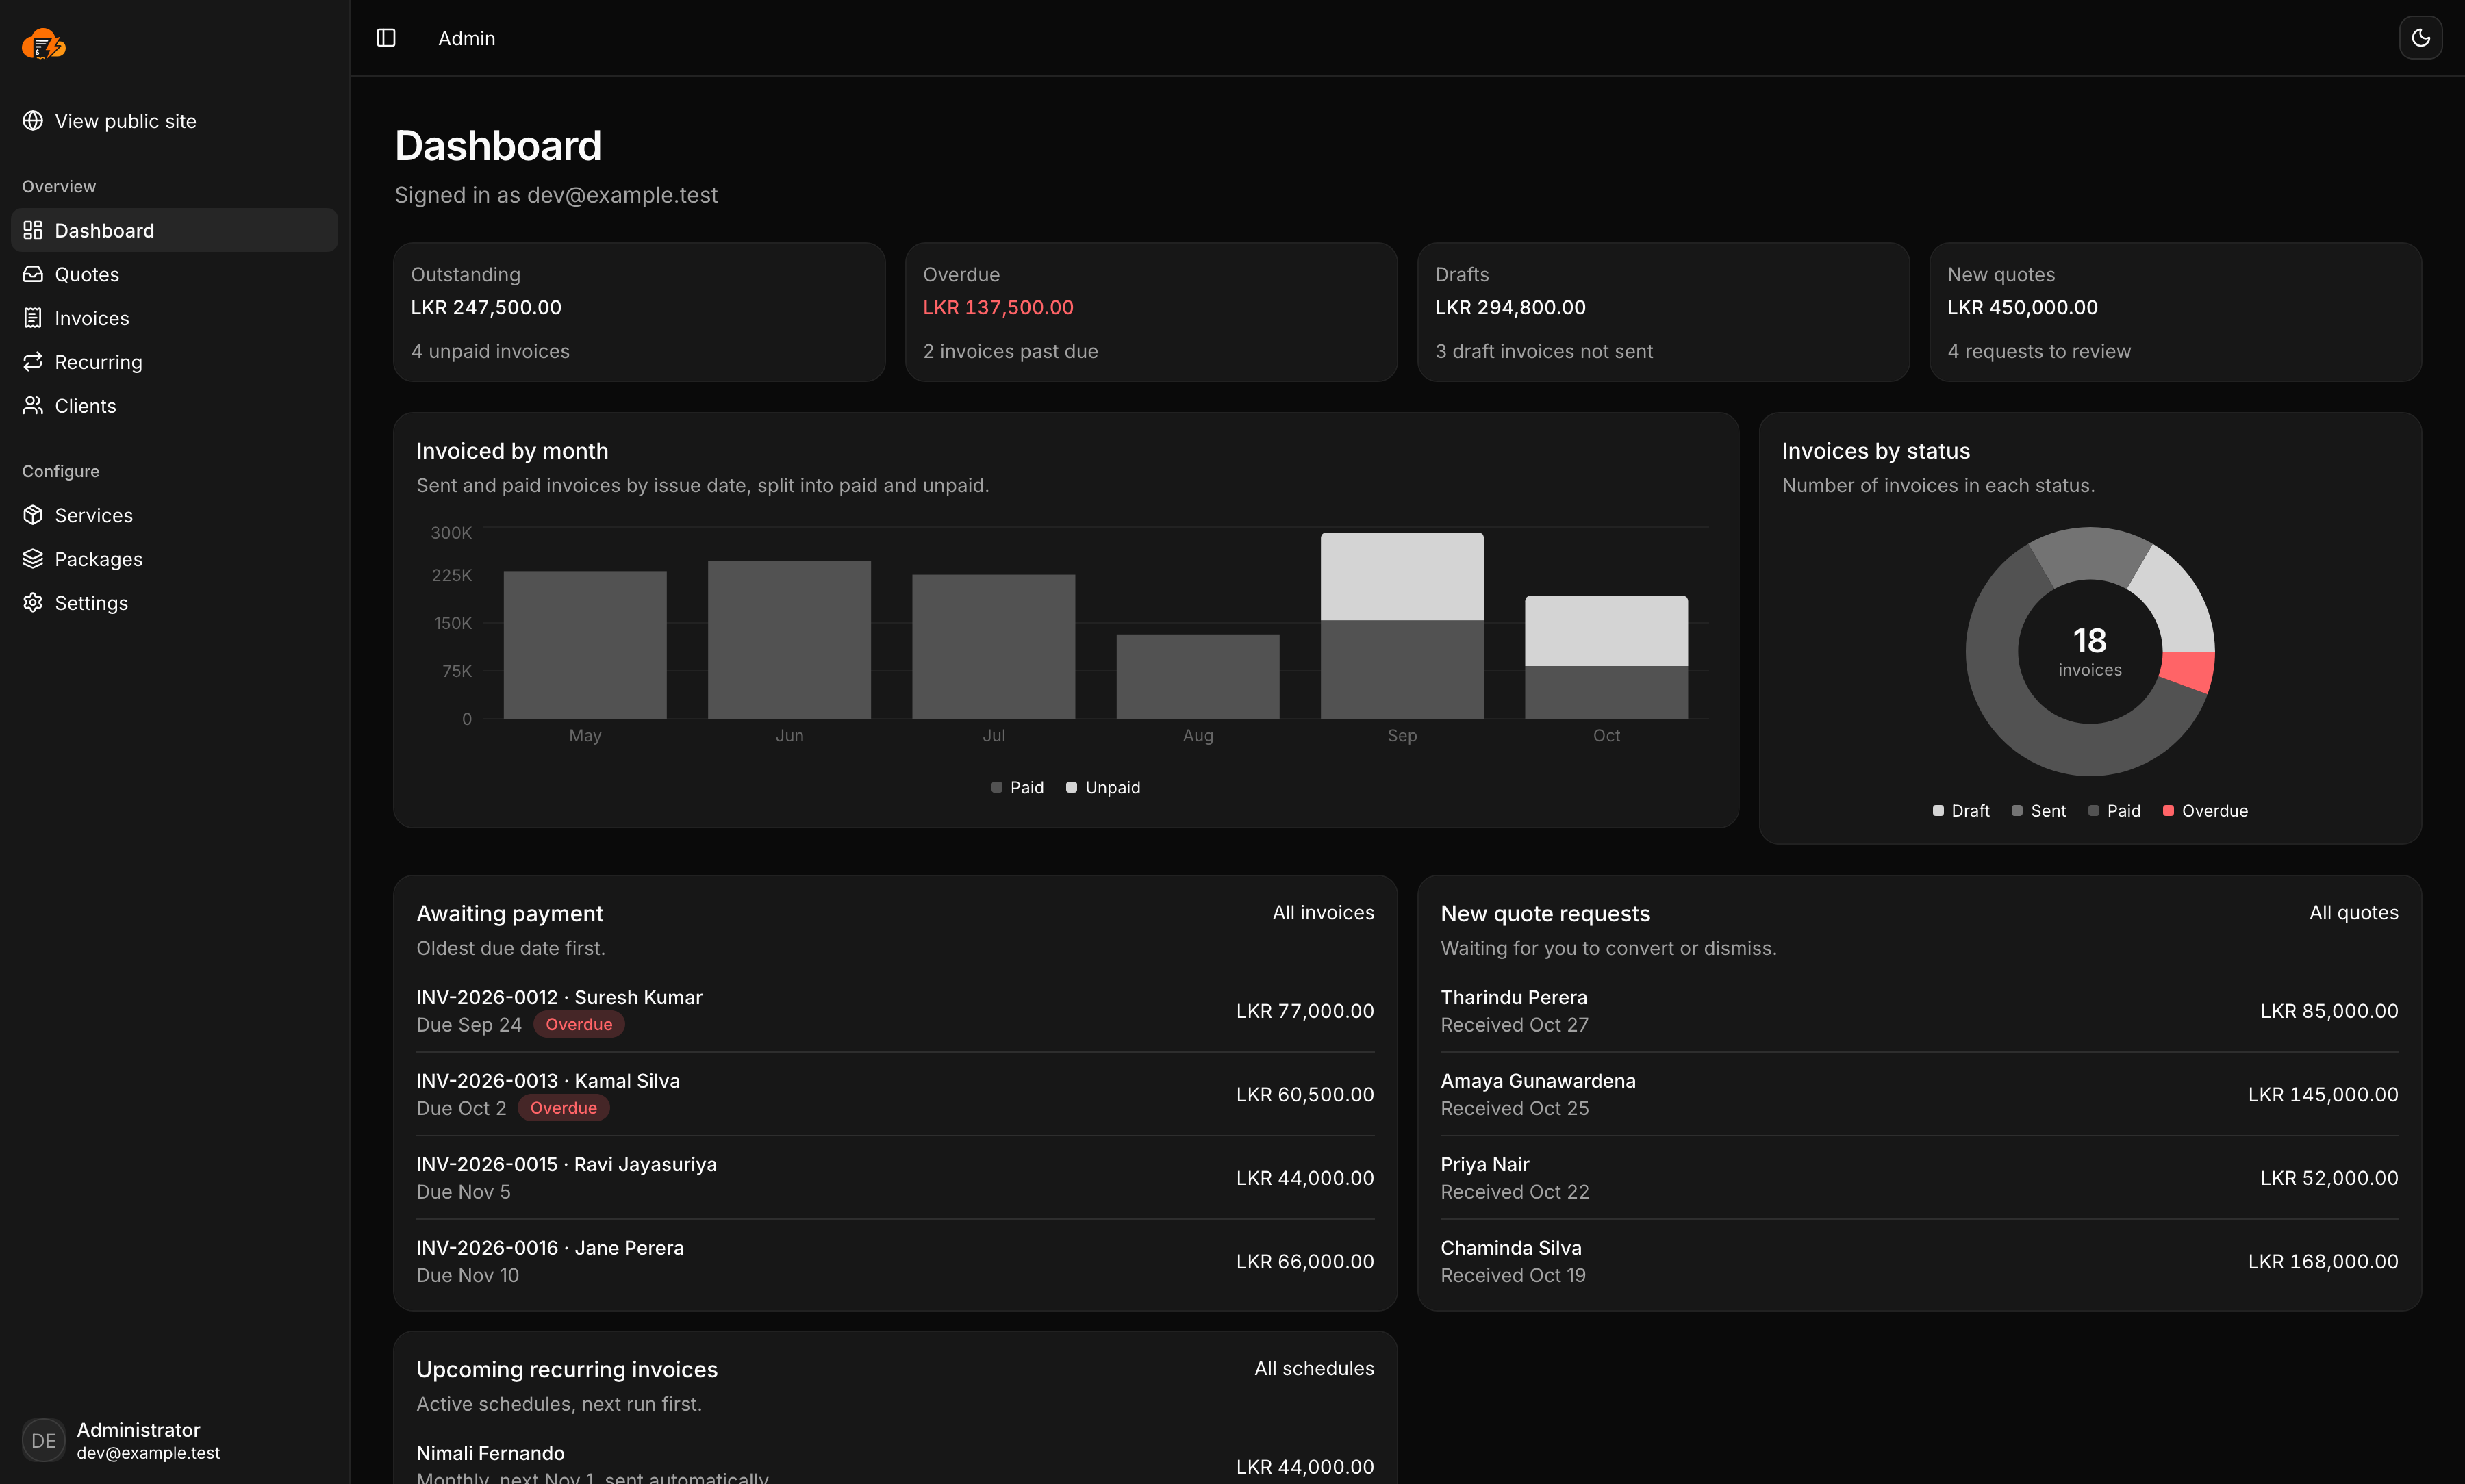Click the Overdue legend swatch under the donut
Screen dimensions: 2465x1484
[2168, 811]
